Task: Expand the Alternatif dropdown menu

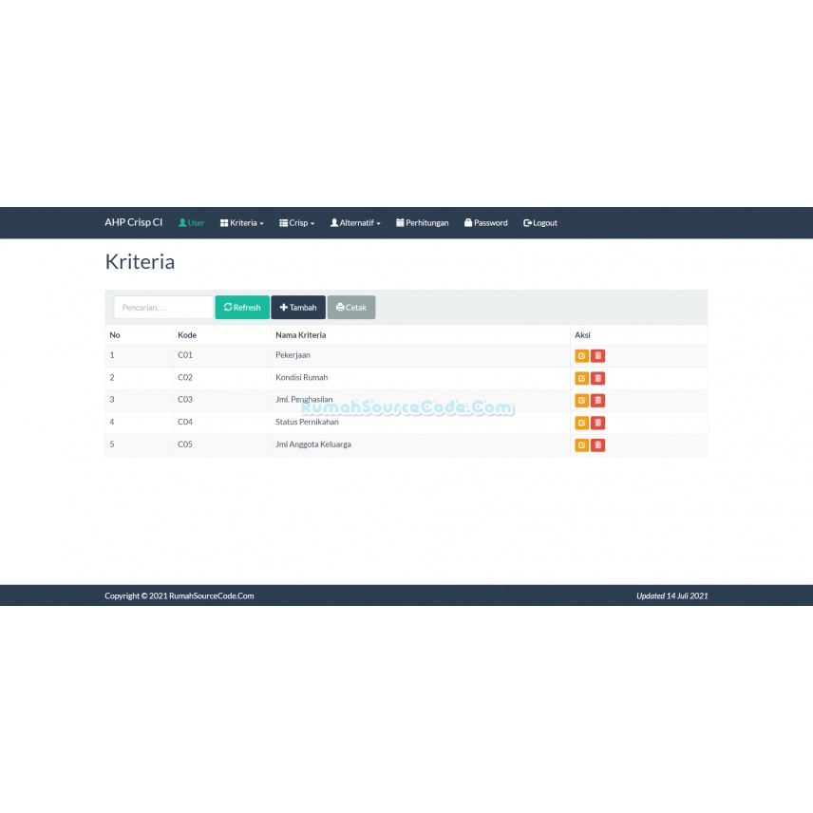Action: point(355,223)
